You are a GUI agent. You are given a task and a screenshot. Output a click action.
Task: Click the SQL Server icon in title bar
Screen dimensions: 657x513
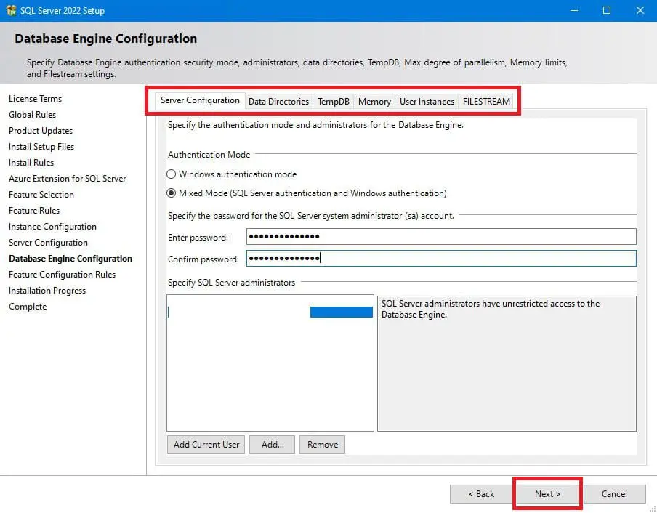click(x=10, y=10)
